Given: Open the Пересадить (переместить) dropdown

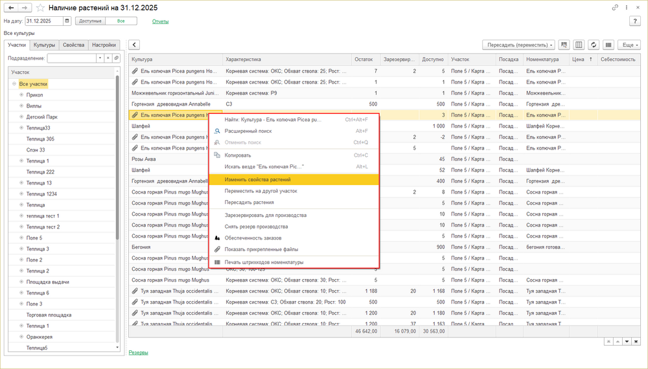Looking at the screenshot, I should tap(518, 45).
